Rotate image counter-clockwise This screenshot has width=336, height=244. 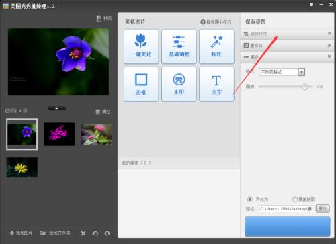coord(95,233)
